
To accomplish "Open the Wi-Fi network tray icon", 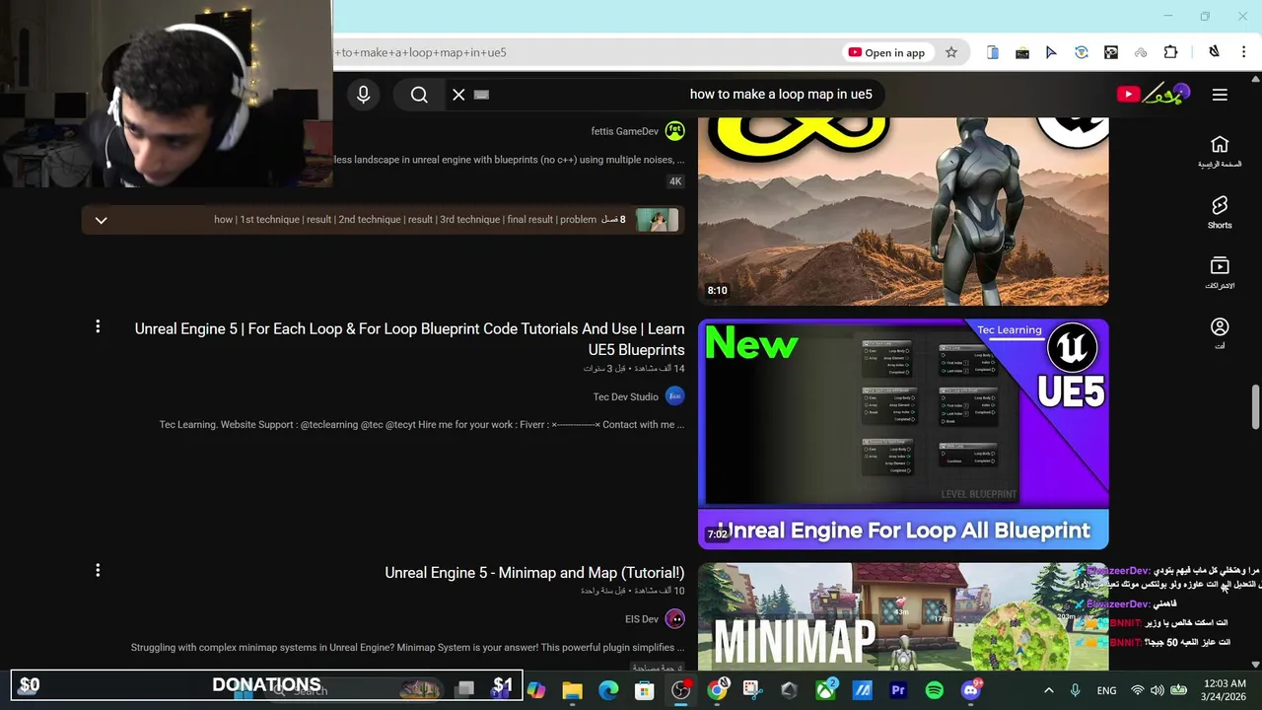I will pyautogui.click(x=1138, y=690).
